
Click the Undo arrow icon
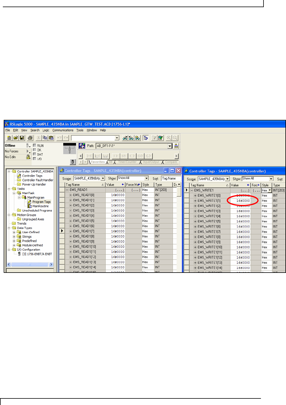pyautogui.click(x=59, y=138)
